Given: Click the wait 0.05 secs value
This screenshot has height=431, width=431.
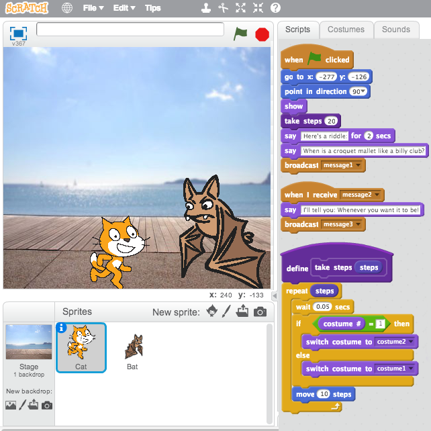Looking at the screenshot, I should 322,307.
